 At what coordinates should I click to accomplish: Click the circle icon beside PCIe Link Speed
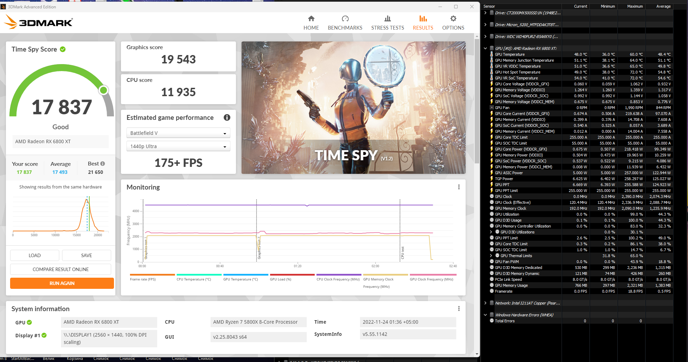click(x=492, y=279)
